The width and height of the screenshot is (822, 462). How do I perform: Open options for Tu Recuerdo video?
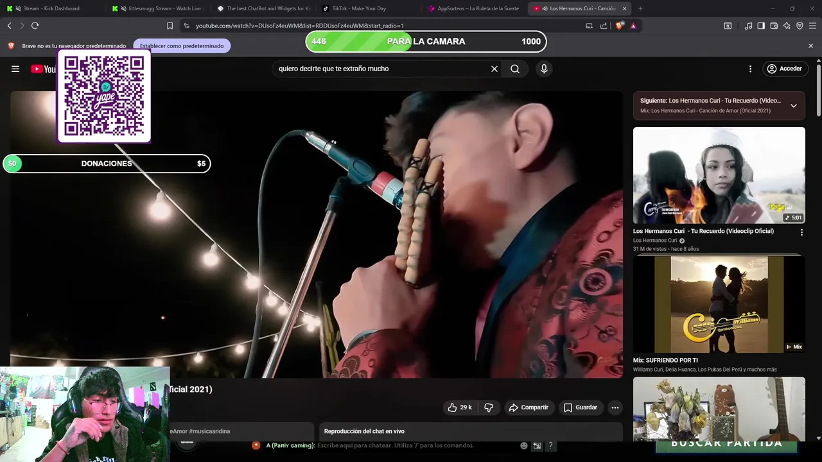(801, 232)
